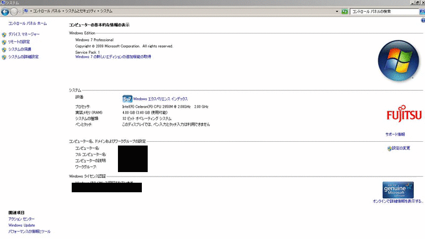The height and width of the screenshot is (239, 425).
Task: Click the green refresh button by address bar
Action: [344, 11]
